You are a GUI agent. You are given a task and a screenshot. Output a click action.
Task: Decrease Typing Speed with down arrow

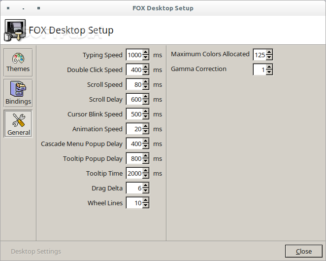[146, 58]
